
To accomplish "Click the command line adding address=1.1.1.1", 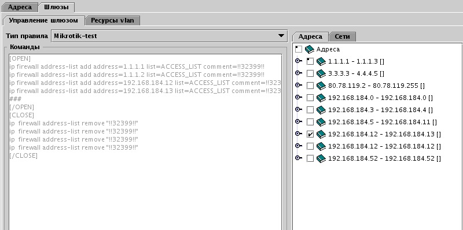I will (137, 66).
